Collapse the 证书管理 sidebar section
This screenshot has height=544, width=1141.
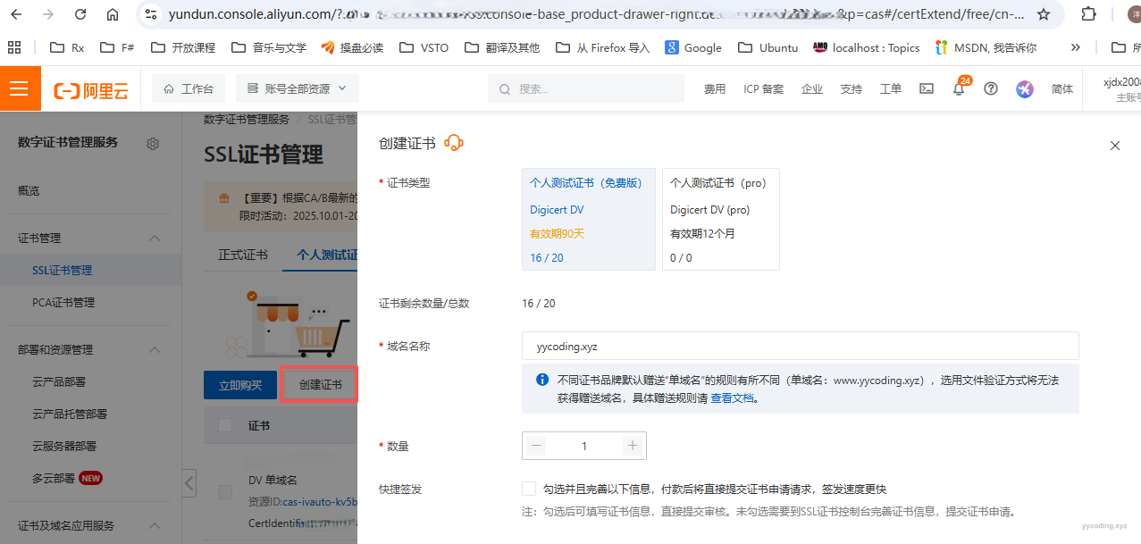pyautogui.click(x=154, y=239)
